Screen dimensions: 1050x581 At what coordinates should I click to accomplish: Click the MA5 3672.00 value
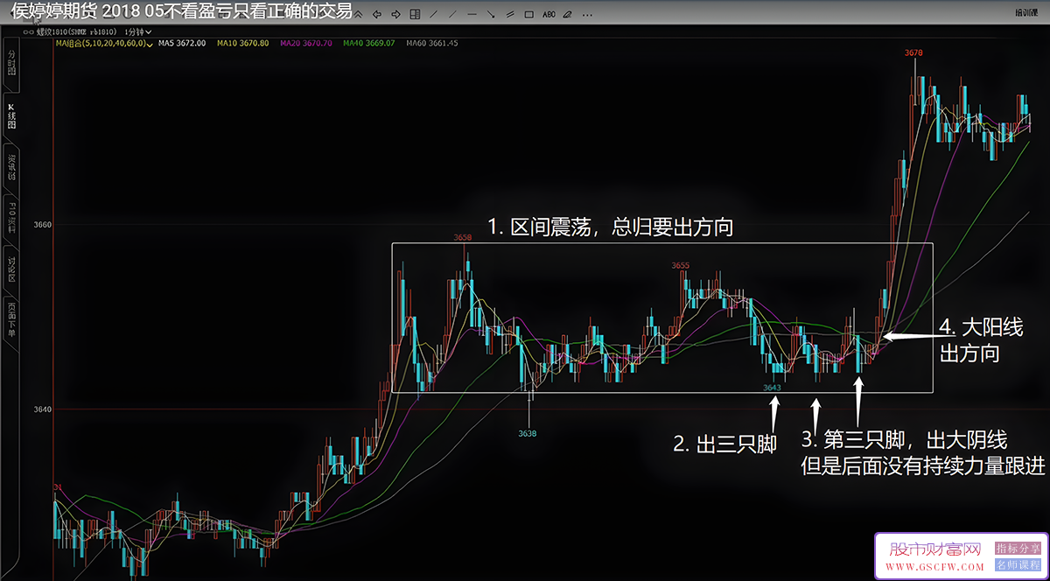tap(182, 43)
